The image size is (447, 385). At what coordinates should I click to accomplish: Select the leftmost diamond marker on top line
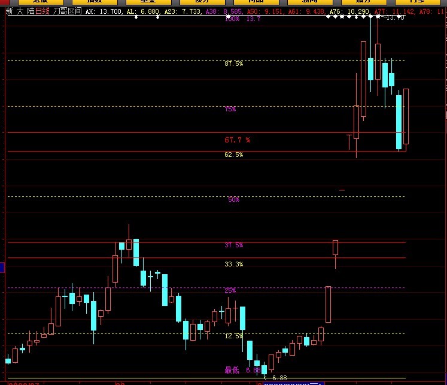(x=136, y=17)
